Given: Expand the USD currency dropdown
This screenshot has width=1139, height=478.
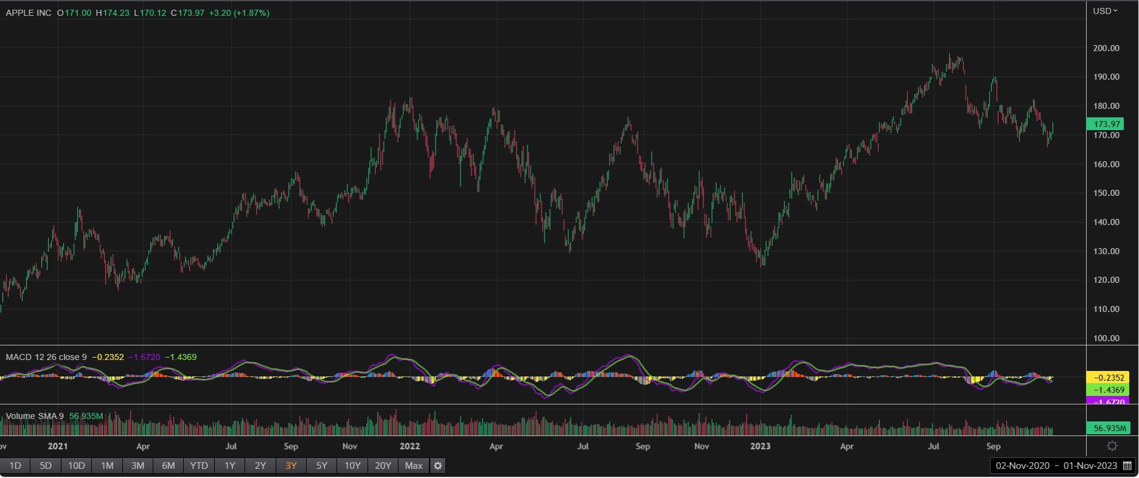Looking at the screenshot, I should tap(1105, 11).
